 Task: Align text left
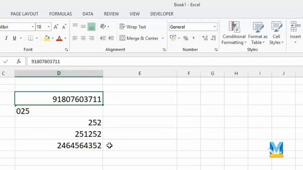coord(75,38)
